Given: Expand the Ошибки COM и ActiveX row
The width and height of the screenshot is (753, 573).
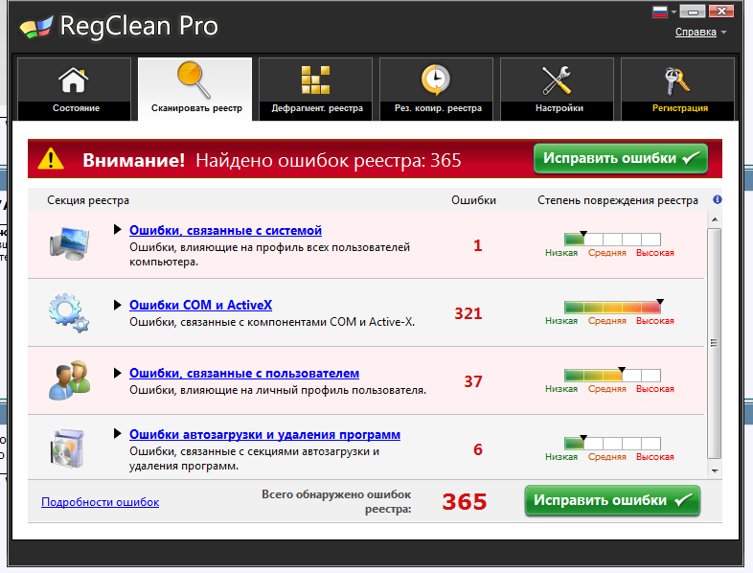Looking at the screenshot, I should click(117, 305).
